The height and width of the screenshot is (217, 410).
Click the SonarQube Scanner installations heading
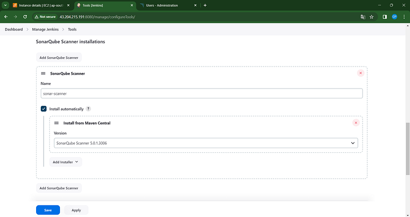click(70, 42)
